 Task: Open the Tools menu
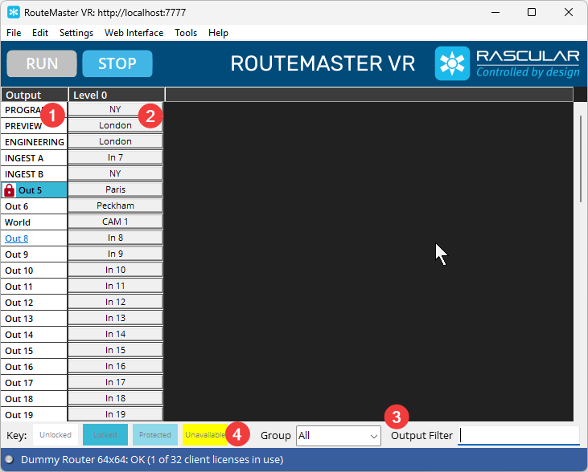pos(186,33)
